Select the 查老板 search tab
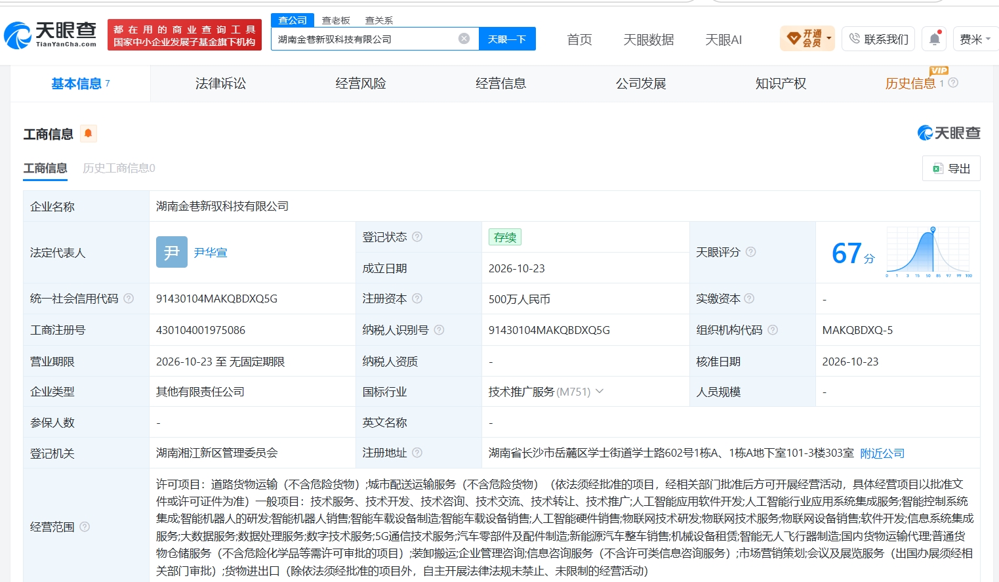This screenshot has width=999, height=582. [x=336, y=20]
